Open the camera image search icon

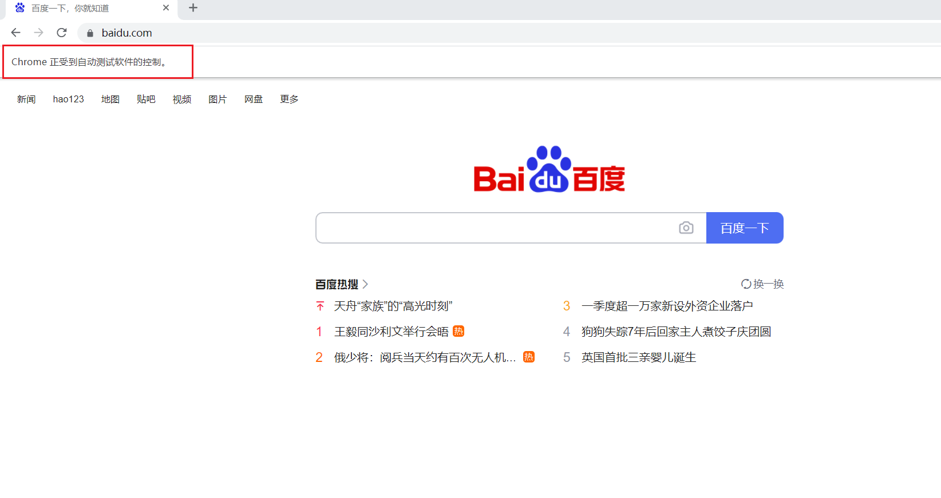coord(686,228)
